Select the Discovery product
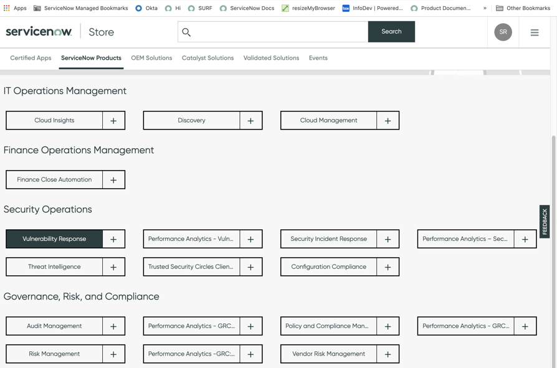The width and height of the screenshot is (557, 368). pos(191,121)
